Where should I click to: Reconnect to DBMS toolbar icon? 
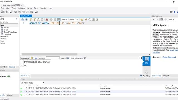(x=36, y=12)
